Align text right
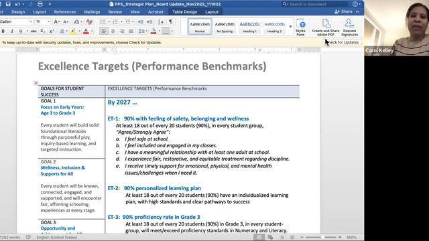Screen dimensions: 429x241 122,31
